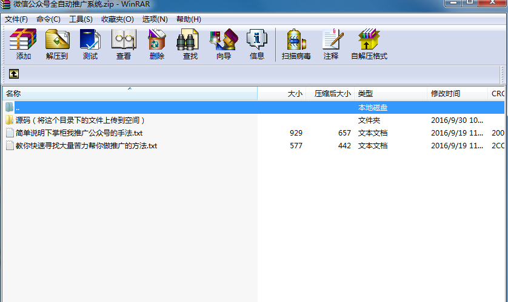Image resolution: width=508 pixels, height=302 pixels.
Task: Click date cell of 简单说明下掌柜 row
Action: pyautogui.click(x=457, y=133)
